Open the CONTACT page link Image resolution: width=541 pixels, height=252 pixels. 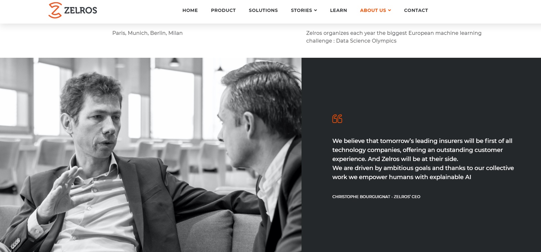(x=416, y=10)
